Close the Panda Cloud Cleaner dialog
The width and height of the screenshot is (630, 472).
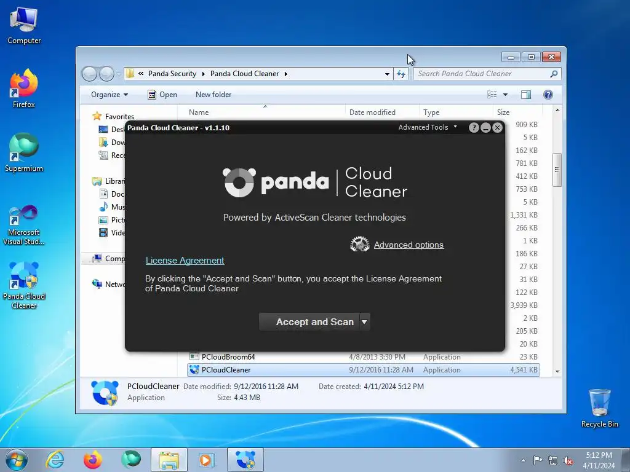[x=497, y=128]
